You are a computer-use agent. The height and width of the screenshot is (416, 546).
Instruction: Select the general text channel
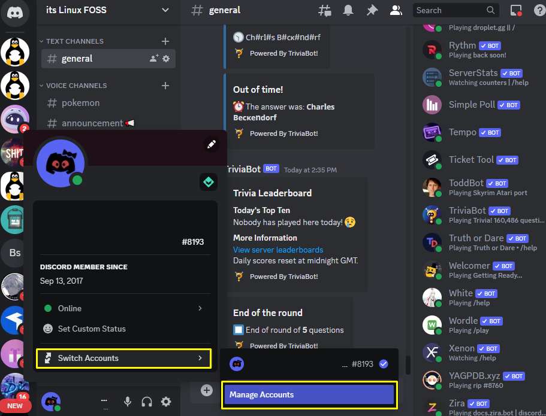108,59
